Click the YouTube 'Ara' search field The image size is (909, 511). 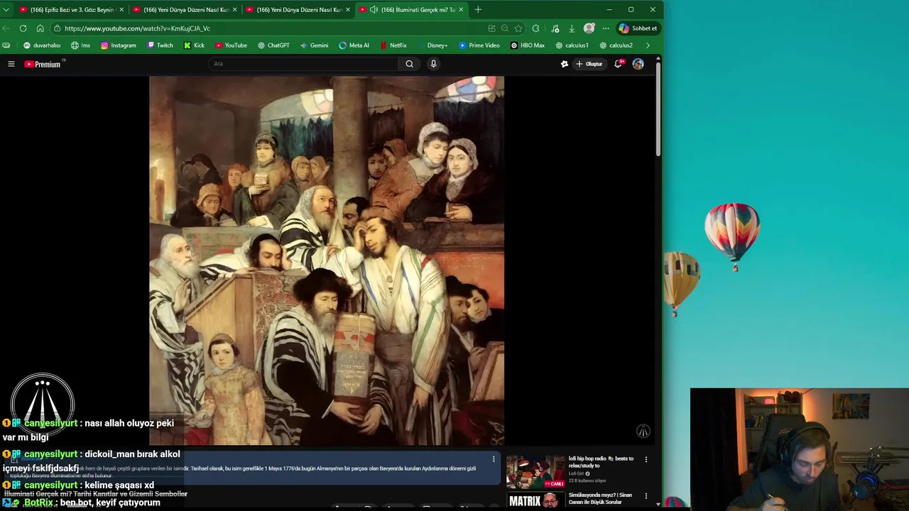[x=303, y=64]
